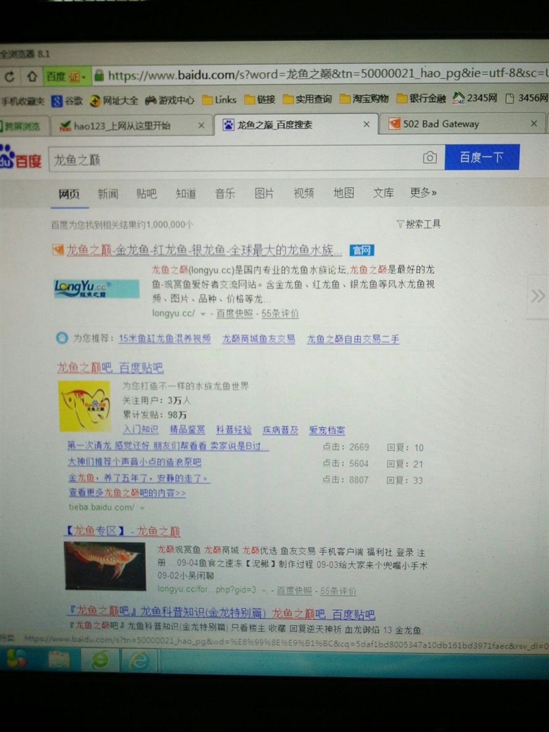Select the 贴吧 search category
The width and height of the screenshot is (549, 732).
point(147,194)
